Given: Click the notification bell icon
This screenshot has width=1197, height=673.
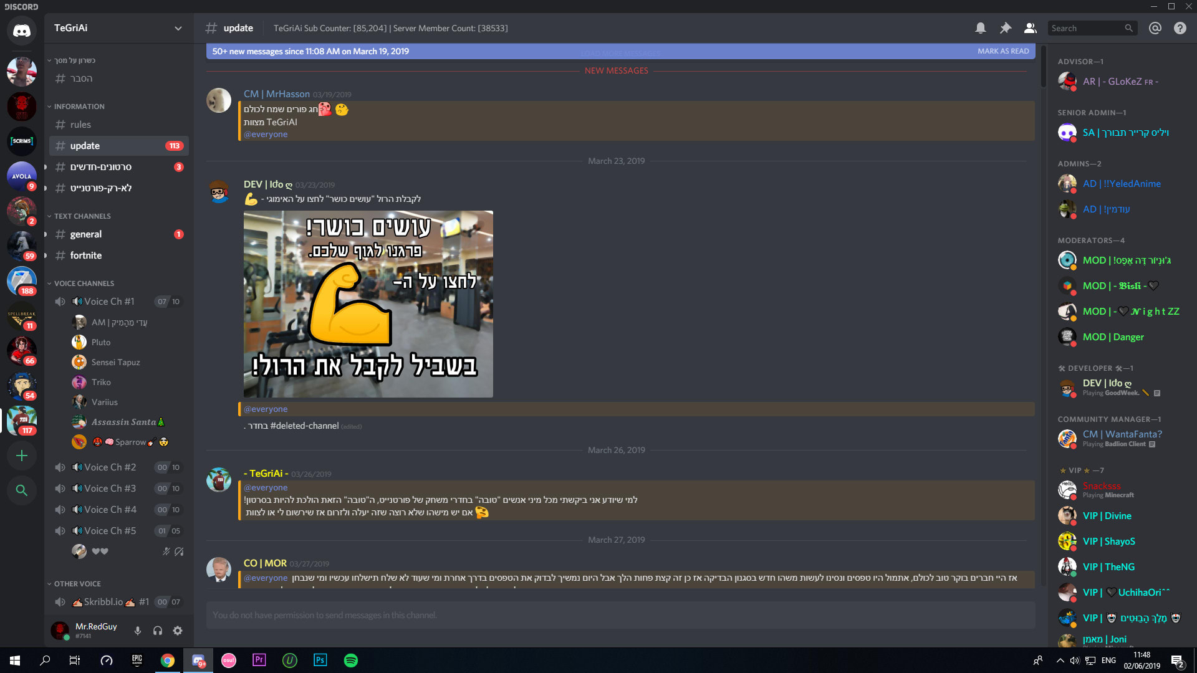Looking at the screenshot, I should tap(979, 28).
